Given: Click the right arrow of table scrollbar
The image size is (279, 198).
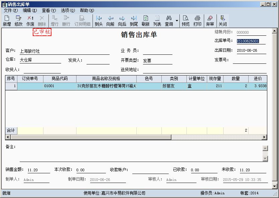Looking at the screenshot, I should tap(264, 137).
